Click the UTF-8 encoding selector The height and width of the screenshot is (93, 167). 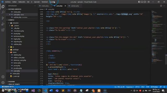click(137, 87)
